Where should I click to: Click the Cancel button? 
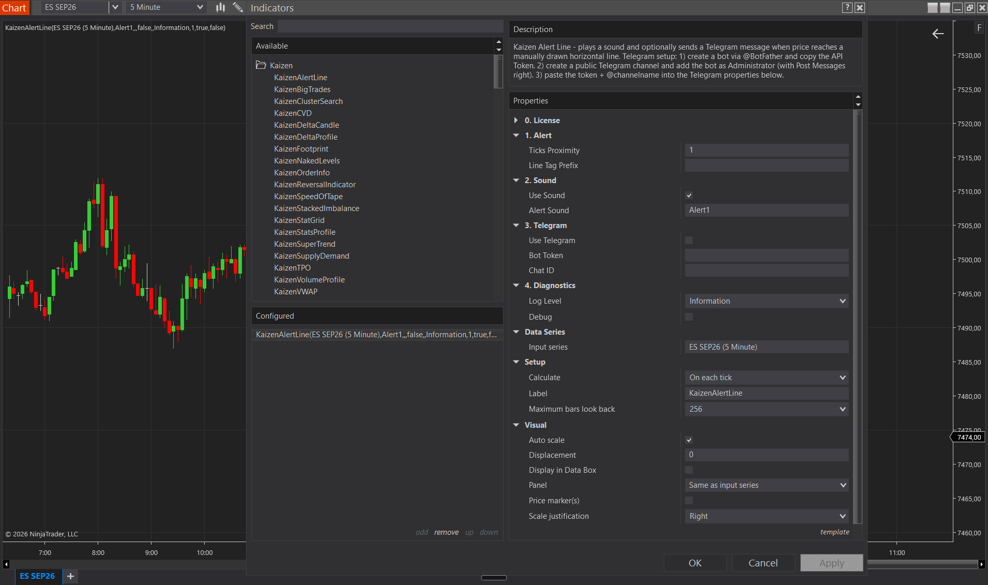(763, 563)
